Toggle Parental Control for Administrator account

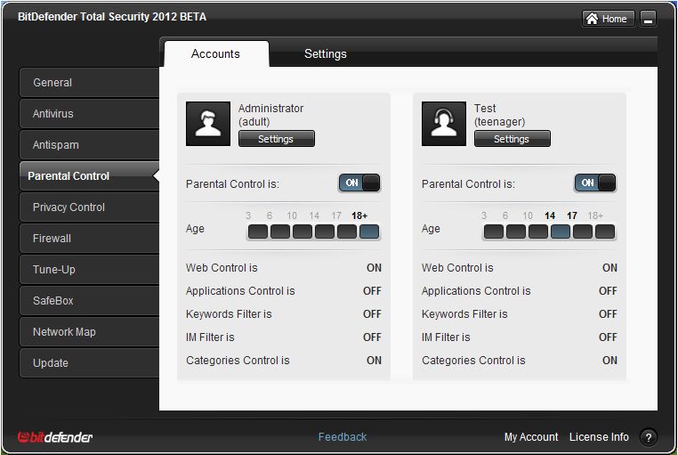359,183
